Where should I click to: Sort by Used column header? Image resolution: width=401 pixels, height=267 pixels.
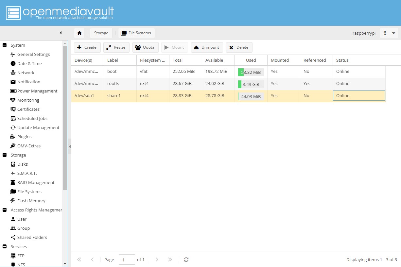pyautogui.click(x=251, y=60)
